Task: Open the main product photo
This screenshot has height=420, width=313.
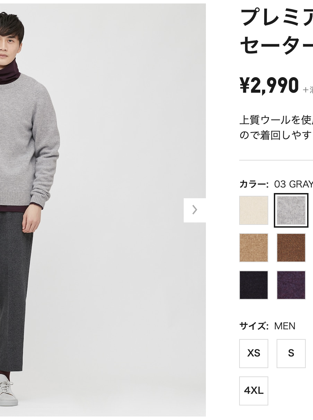Action: (x=103, y=210)
